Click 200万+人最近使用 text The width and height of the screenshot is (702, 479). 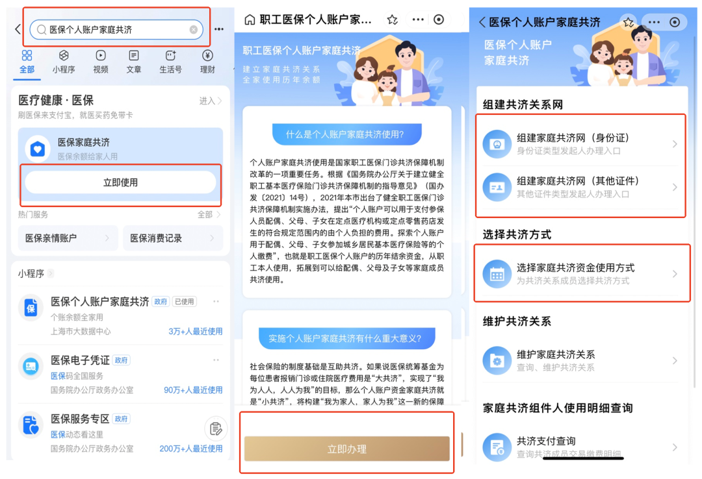click(x=190, y=448)
